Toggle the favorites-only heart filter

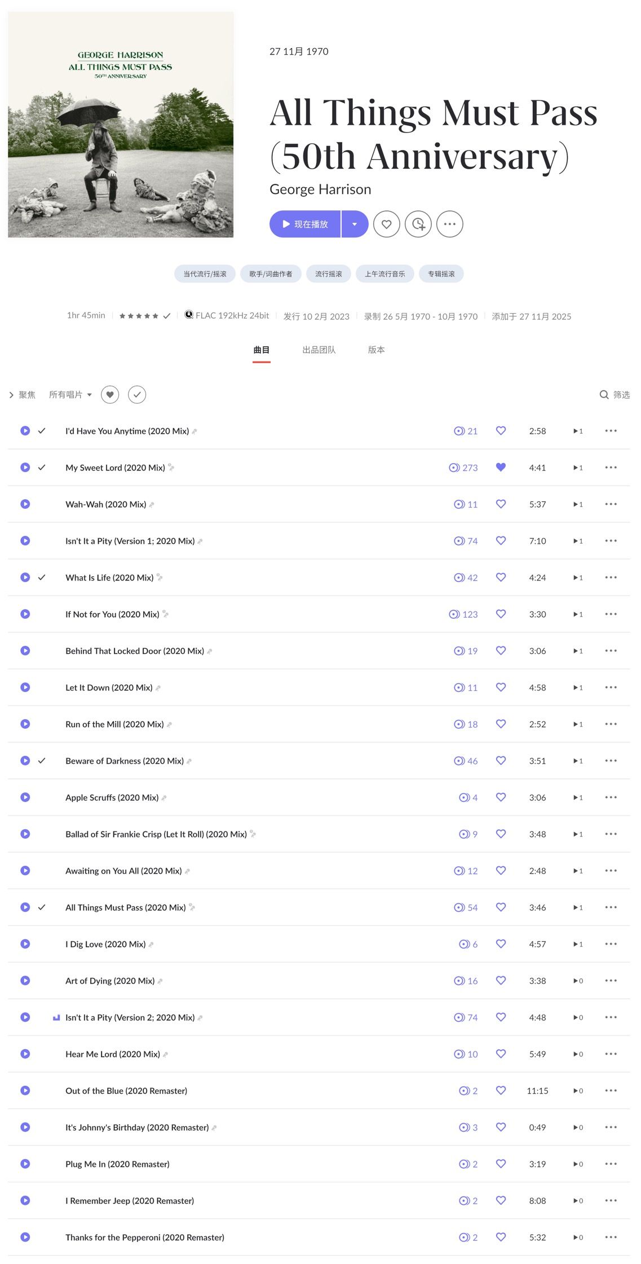pyautogui.click(x=110, y=395)
